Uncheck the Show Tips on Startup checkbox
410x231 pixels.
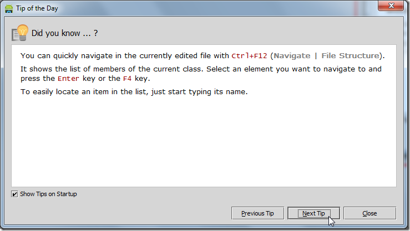[x=14, y=194]
